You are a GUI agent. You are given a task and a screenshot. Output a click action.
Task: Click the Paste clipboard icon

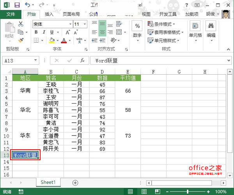pos(10,27)
